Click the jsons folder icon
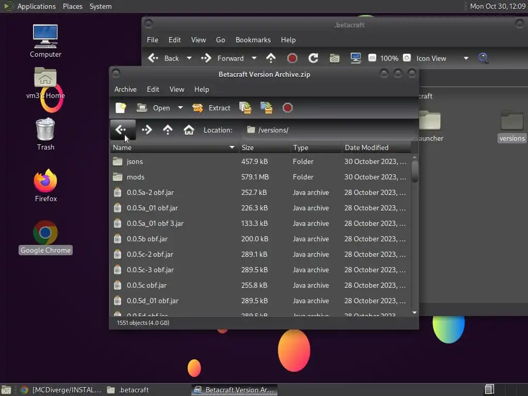The height and width of the screenshot is (396, 528). click(118, 161)
